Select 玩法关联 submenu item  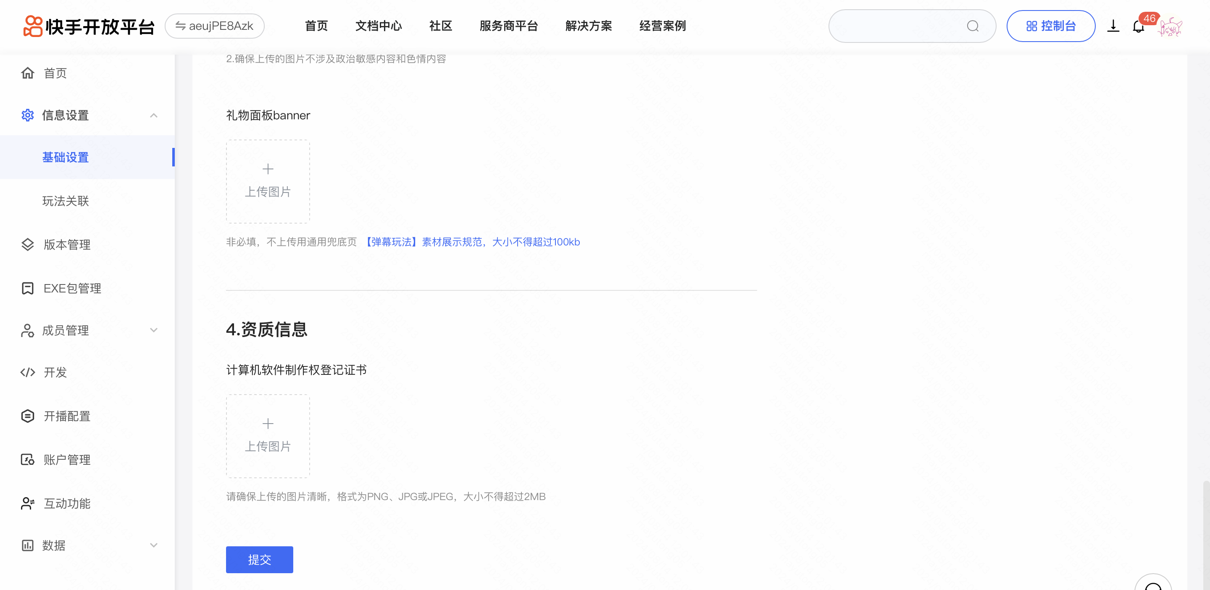[x=65, y=200]
